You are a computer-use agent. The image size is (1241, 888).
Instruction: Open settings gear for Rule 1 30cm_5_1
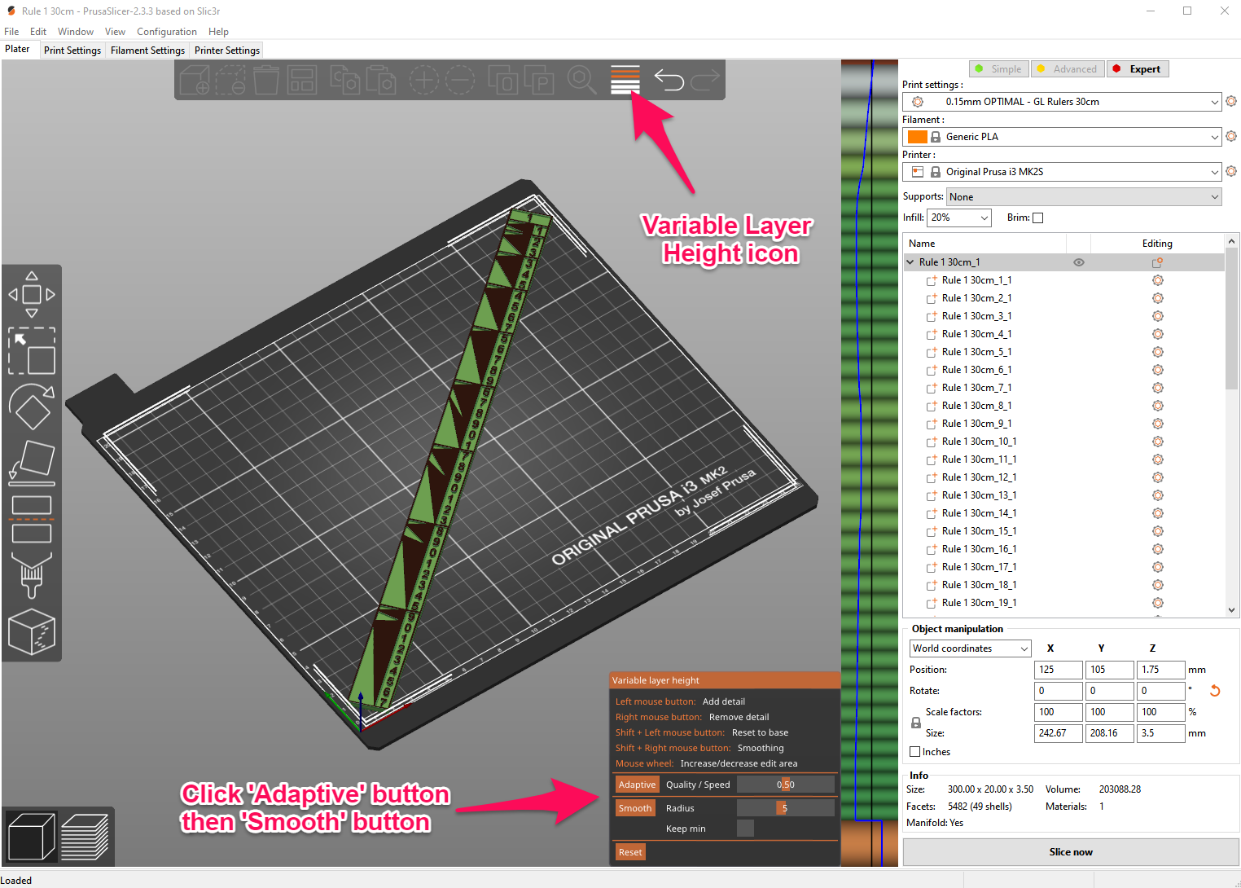pyautogui.click(x=1157, y=352)
